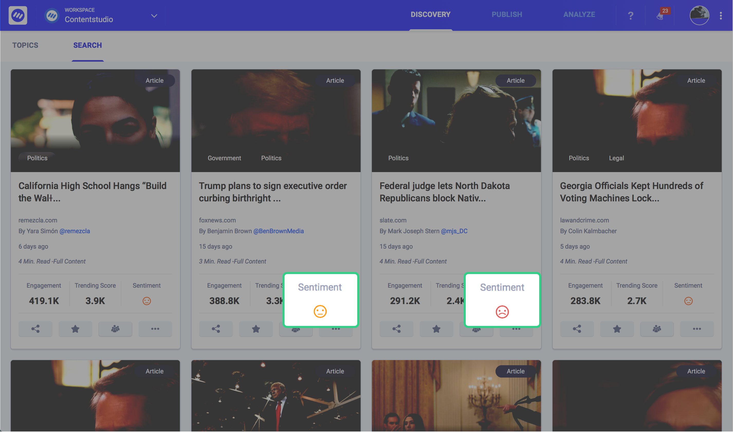Click the California High School article thumbnail
This screenshot has height=432, width=733.
[95, 120]
